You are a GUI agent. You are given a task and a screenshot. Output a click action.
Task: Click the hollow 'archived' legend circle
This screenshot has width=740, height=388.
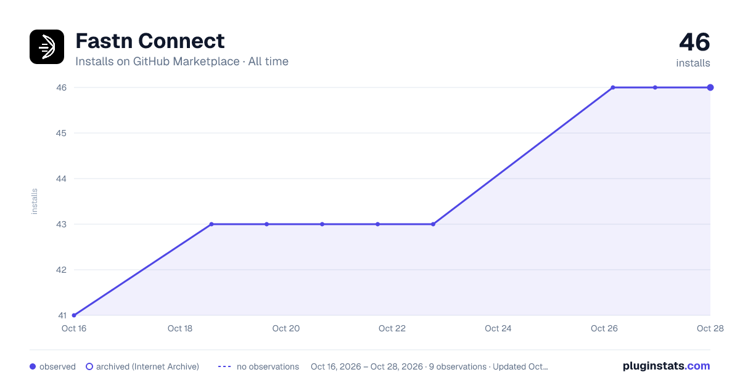(89, 366)
